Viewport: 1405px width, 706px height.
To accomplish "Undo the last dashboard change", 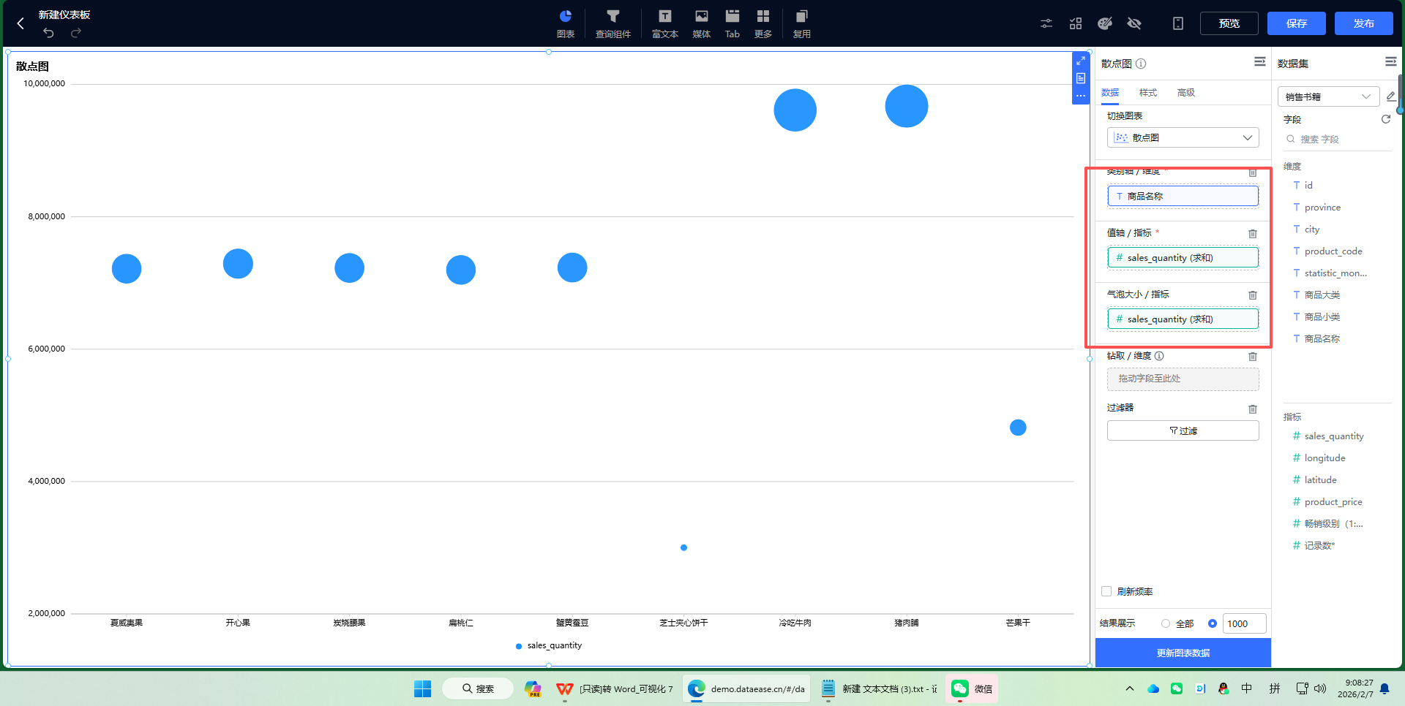I will pyautogui.click(x=48, y=33).
